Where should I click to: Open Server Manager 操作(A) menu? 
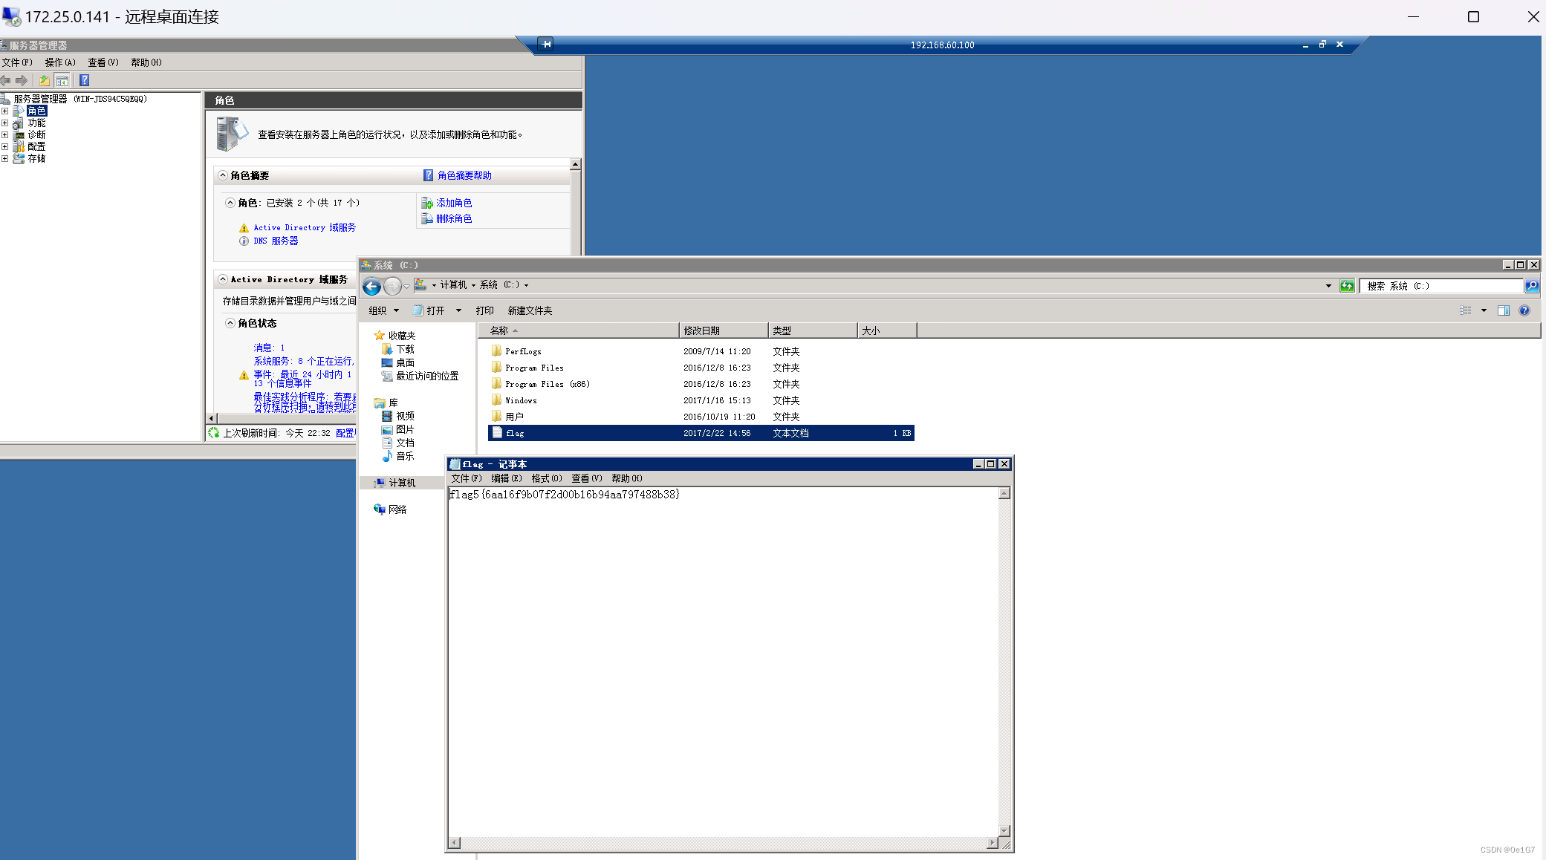pyautogui.click(x=60, y=62)
